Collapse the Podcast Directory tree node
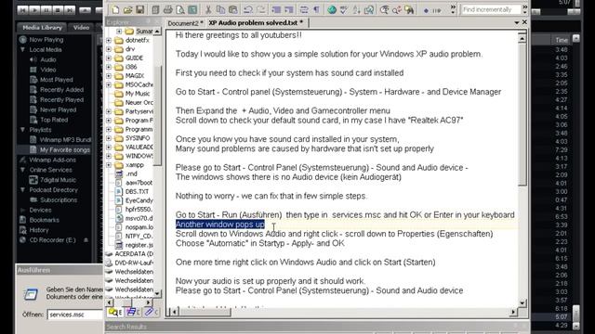 22,189
